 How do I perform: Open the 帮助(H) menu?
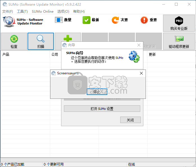click(x=79, y=12)
